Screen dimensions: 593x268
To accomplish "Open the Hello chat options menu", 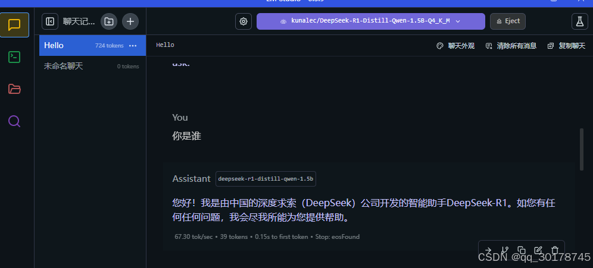I will click(133, 46).
